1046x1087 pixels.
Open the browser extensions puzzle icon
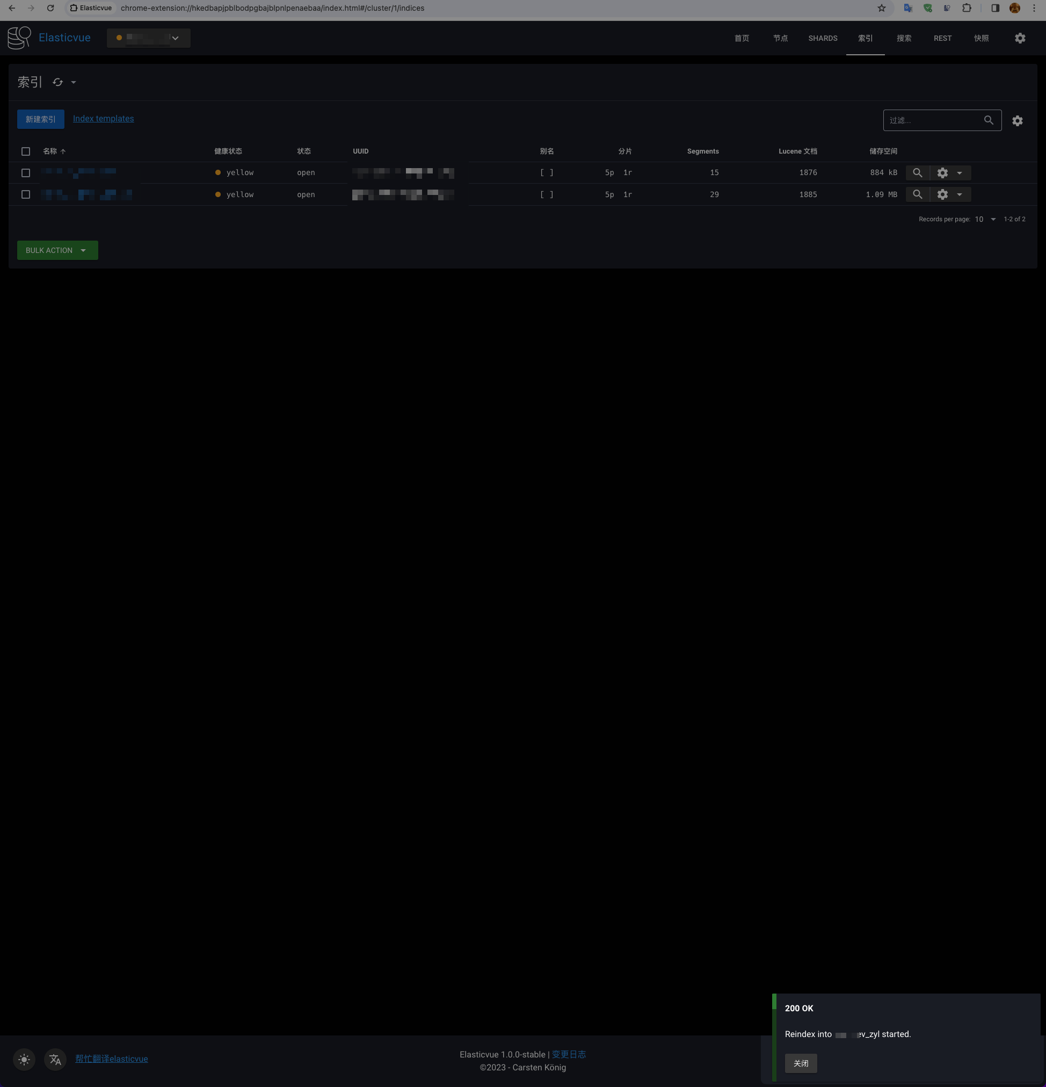point(967,8)
